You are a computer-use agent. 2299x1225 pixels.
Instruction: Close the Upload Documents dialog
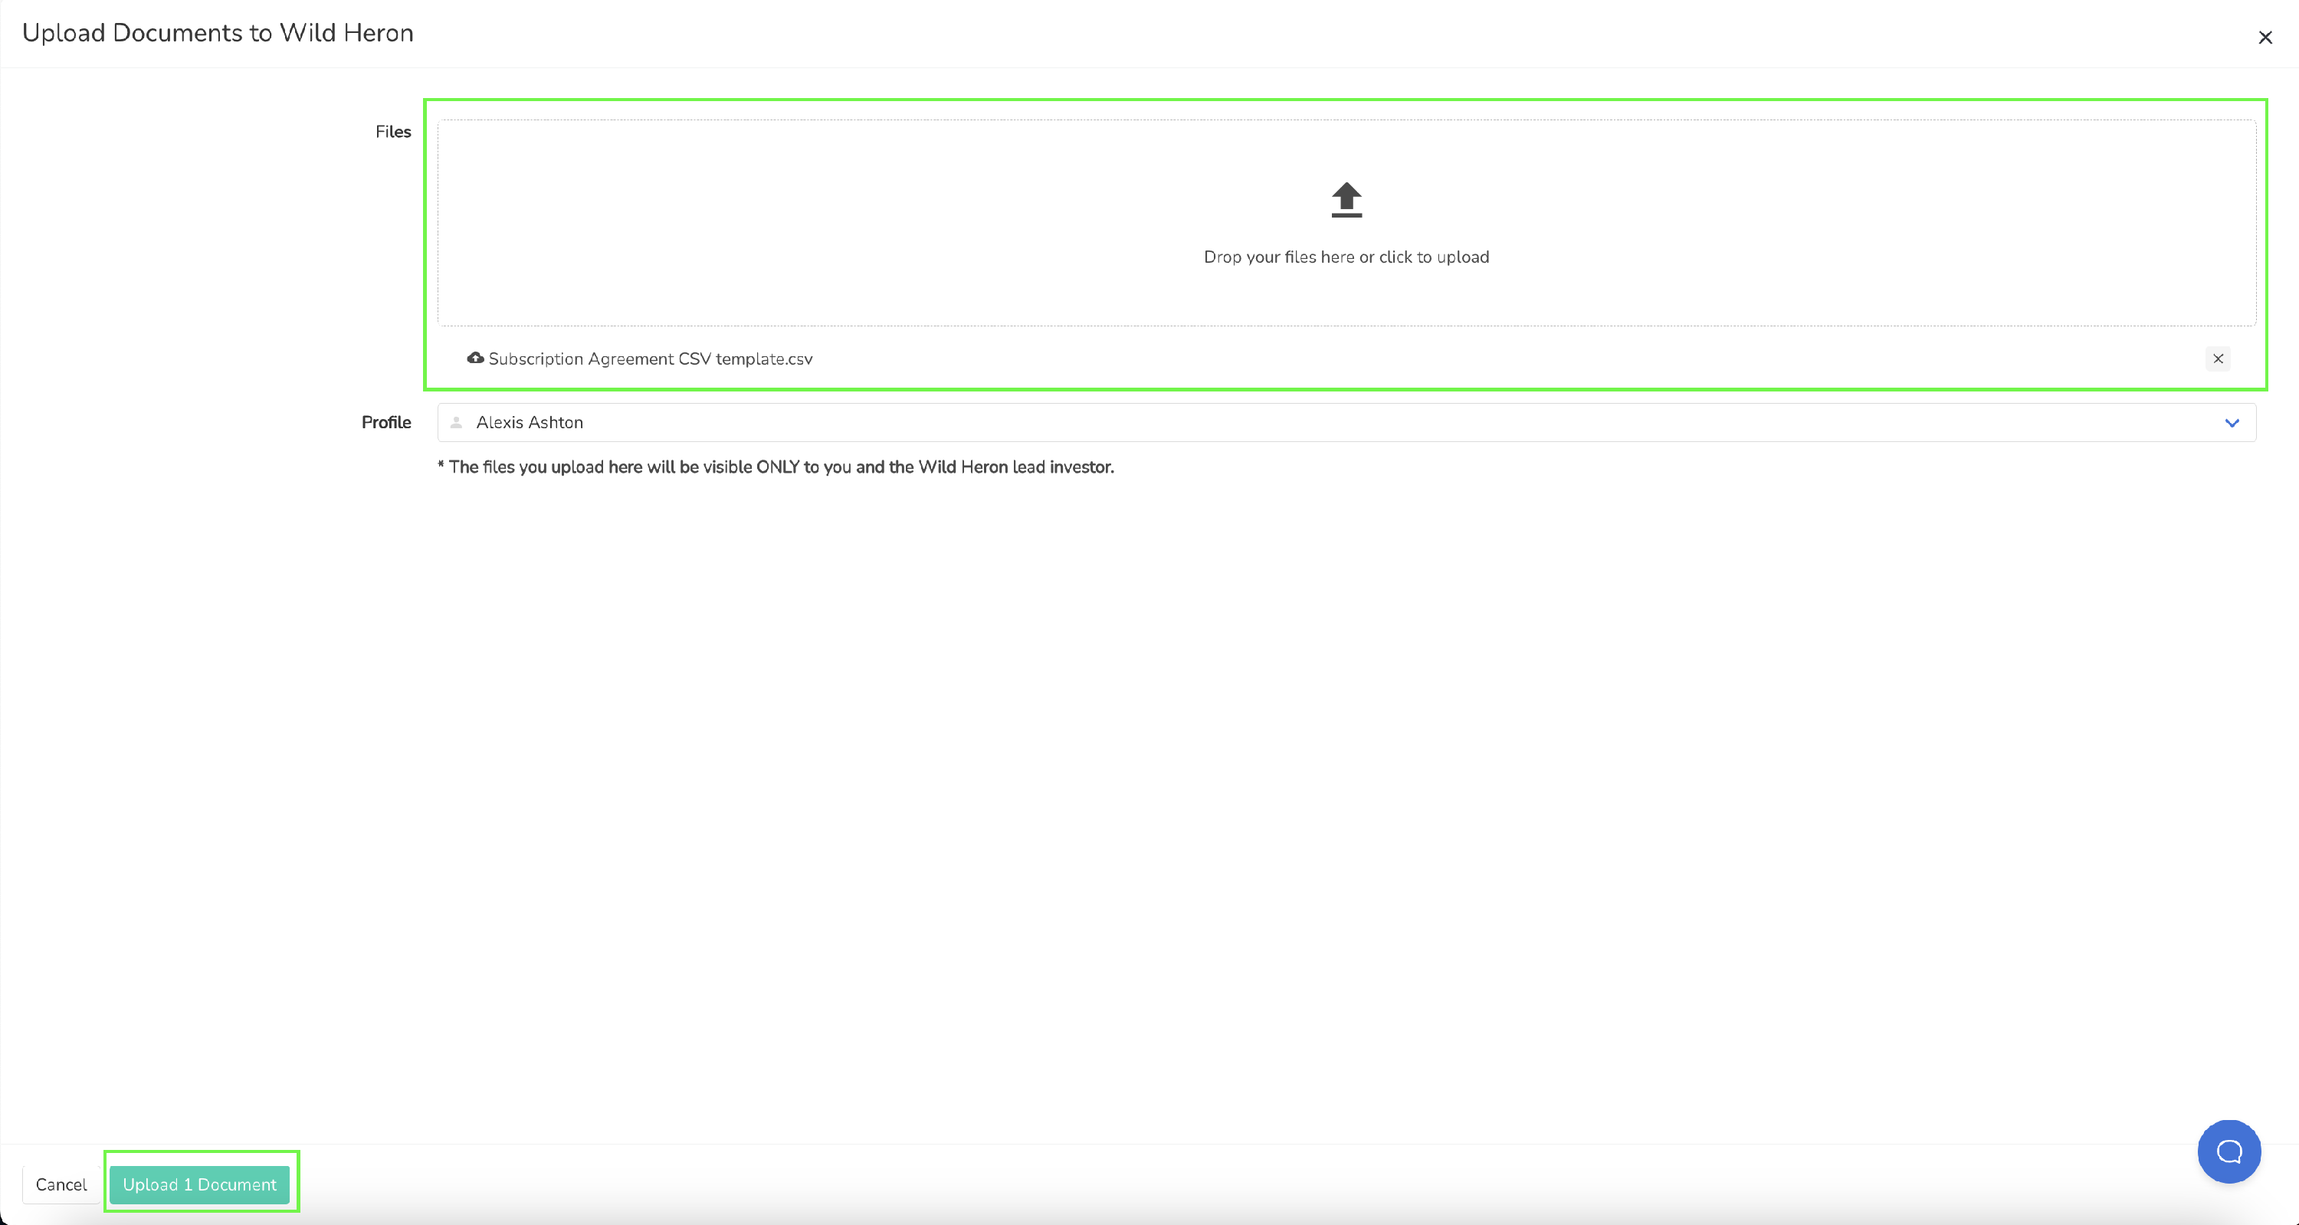(x=2265, y=38)
